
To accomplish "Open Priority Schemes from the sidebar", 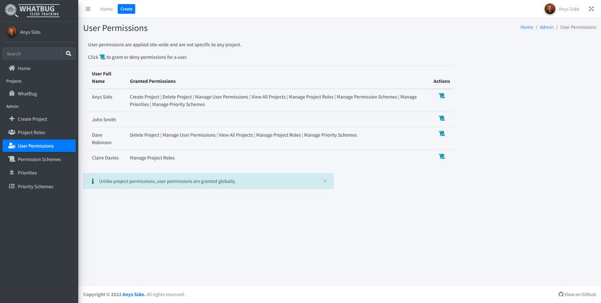I will coord(35,186).
